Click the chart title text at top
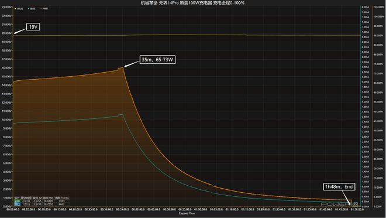The image size is (386, 218). click(x=192, y=3)
